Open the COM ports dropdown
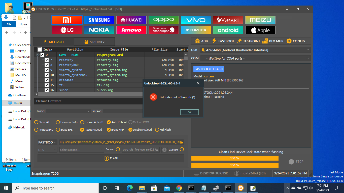 (256, 58)
